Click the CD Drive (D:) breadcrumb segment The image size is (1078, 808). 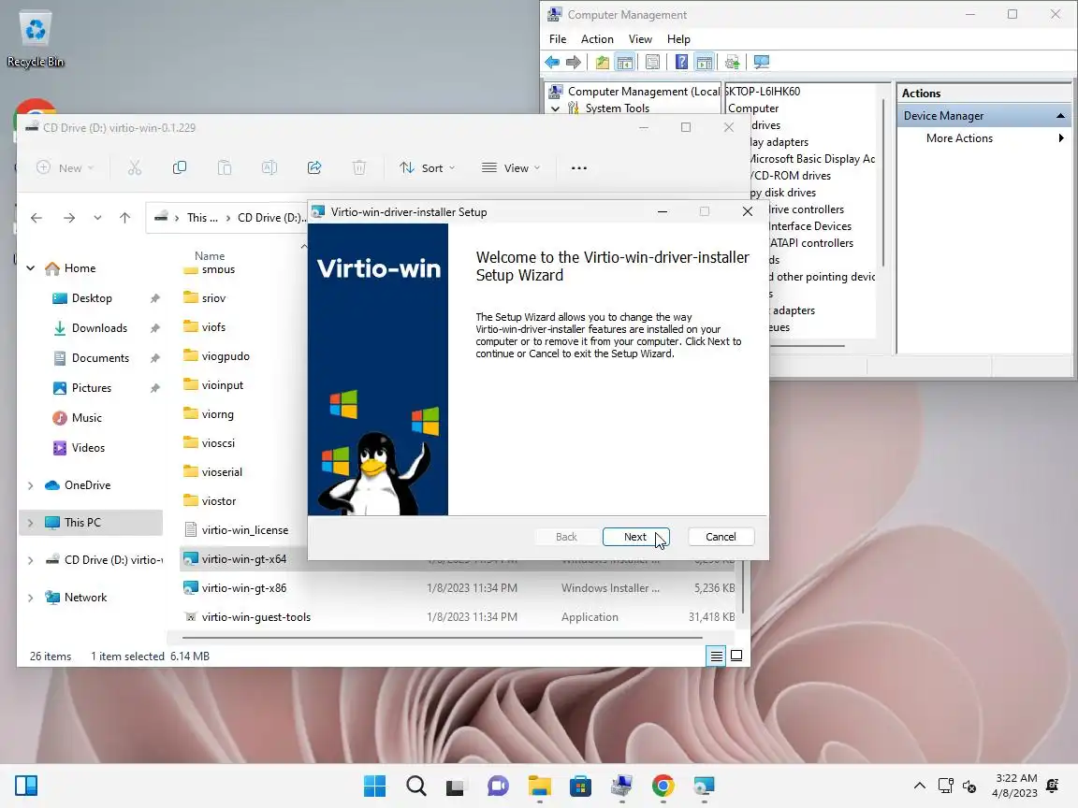click(270, 218)
